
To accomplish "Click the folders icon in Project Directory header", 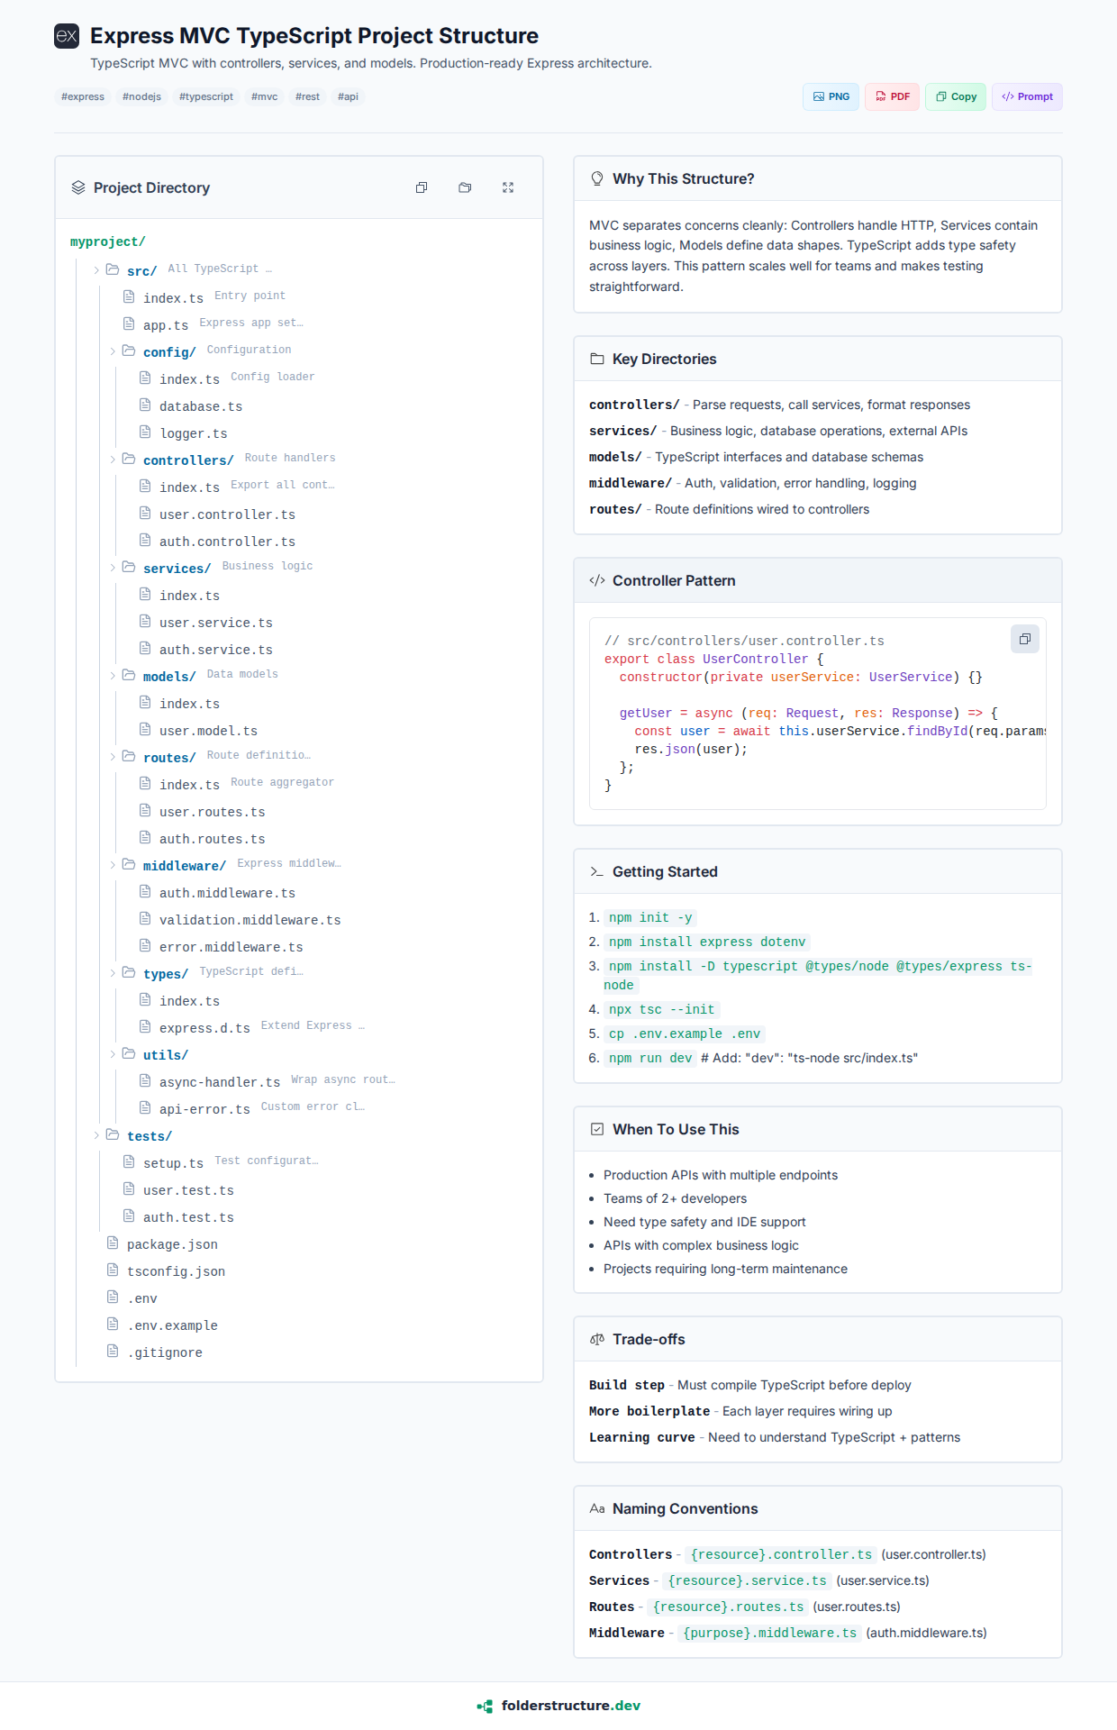I will (x=465, y=187).
